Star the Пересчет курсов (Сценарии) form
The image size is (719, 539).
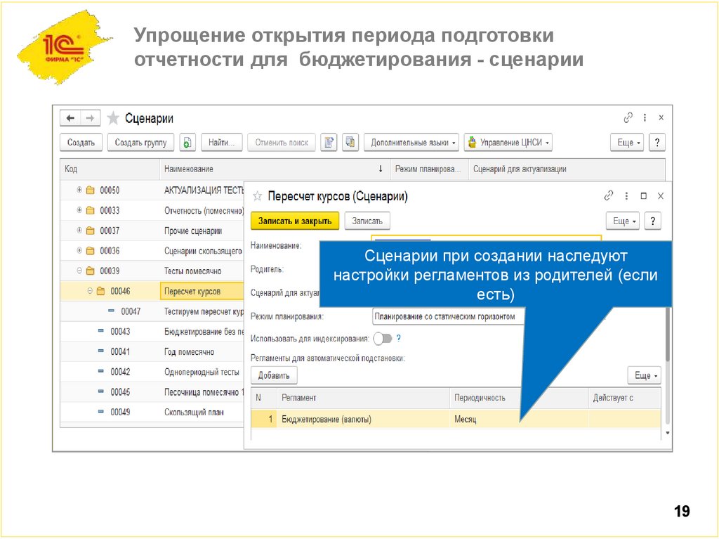click(257, 196)
